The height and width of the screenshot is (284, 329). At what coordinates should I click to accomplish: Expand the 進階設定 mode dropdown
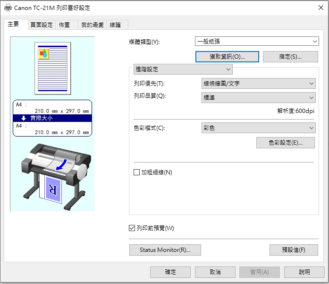point(183,69)
